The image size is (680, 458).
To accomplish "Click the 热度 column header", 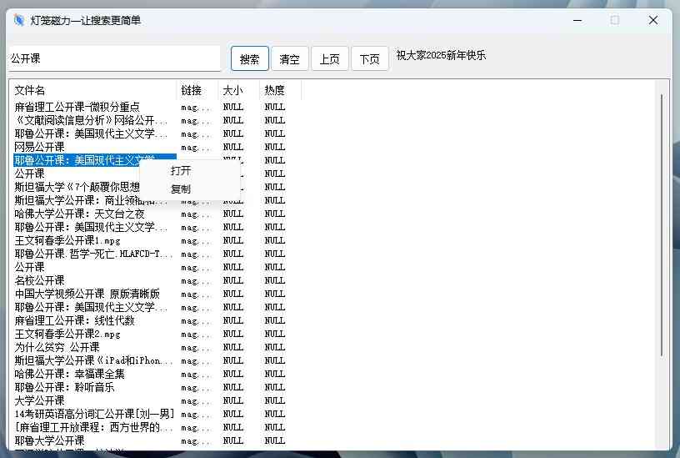I will coord(280,90).
